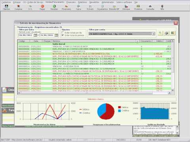Open the Sobre o software menu

124,2
